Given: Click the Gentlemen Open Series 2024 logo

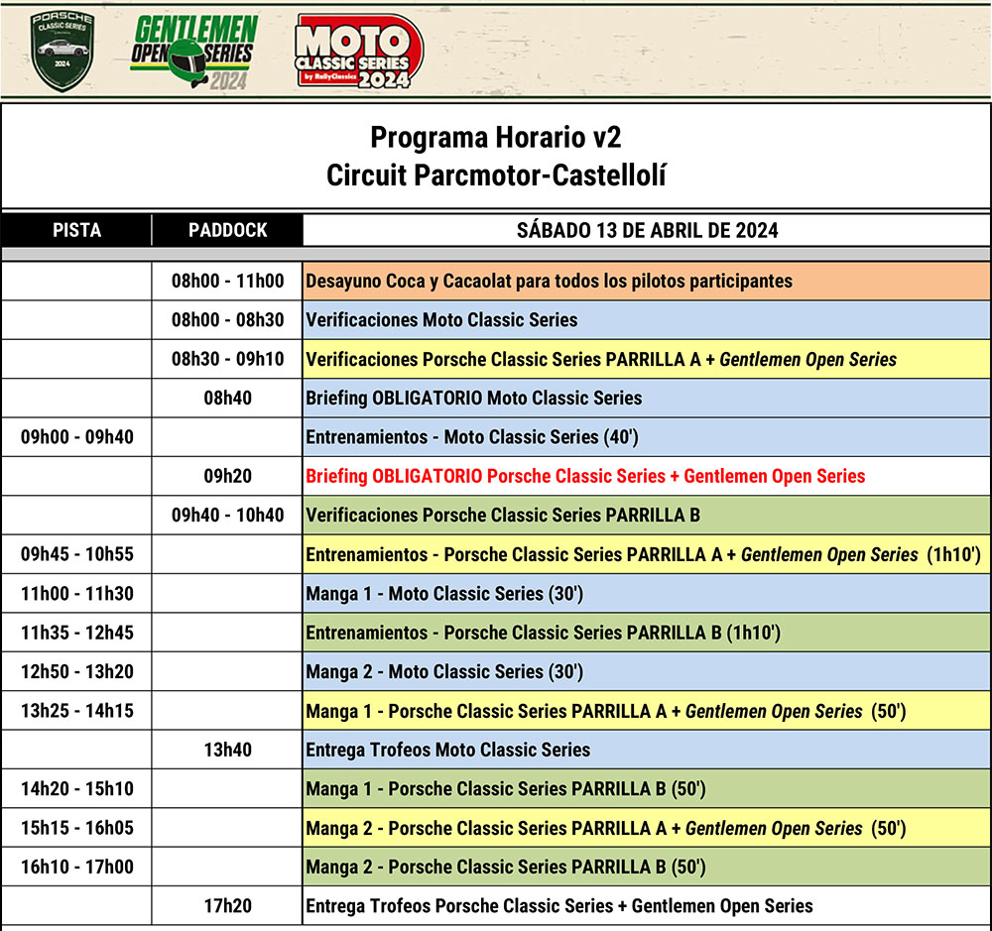Looking at the screenshot, I should pyautogui.click(x=194, y=52).
